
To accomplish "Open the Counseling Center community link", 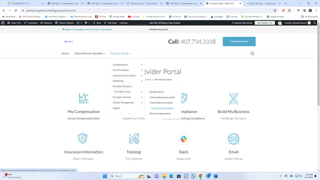I will coord(87,29).
